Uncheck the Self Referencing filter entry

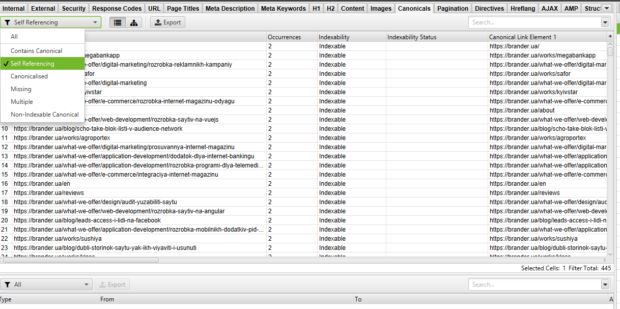(x=32, y=64)
